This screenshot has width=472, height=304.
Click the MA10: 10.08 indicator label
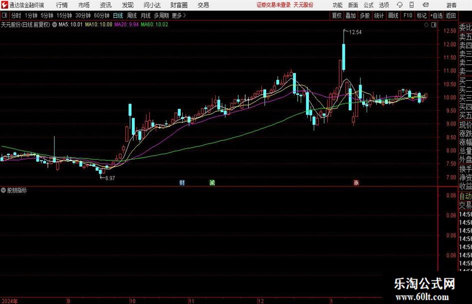[x=99, y=24]
